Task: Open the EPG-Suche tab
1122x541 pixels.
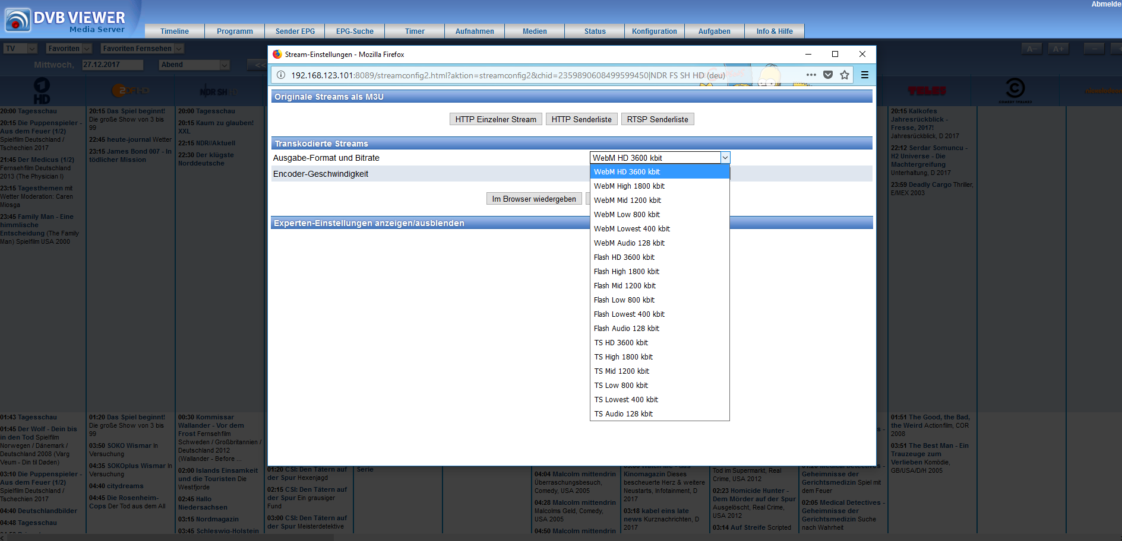Action: pyautogui.click(x=355, y=31)
